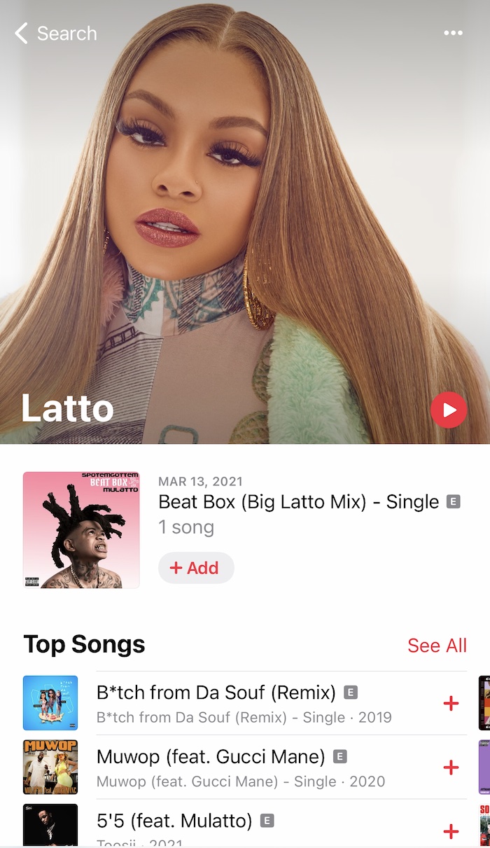The image size is (490, 848).
Task: Open Beat Box album cover artwork
Action: pyautogui.click(x=81, y=530)
